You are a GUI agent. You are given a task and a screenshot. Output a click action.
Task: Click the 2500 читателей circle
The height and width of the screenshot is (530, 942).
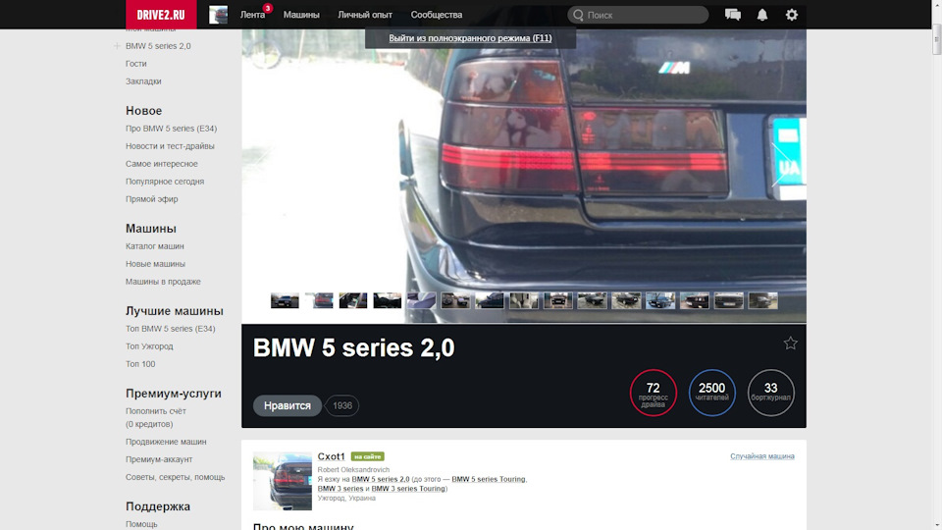click(712, 393)
